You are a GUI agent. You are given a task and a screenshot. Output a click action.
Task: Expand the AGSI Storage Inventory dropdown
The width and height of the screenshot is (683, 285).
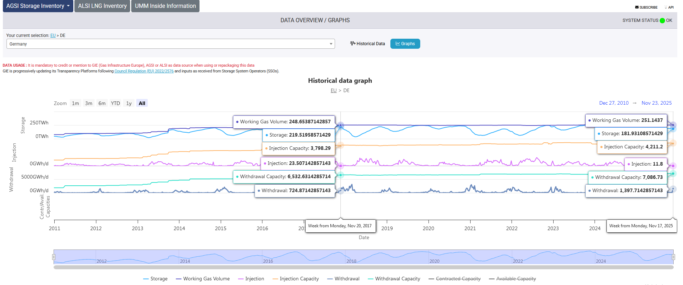(38, 6)
